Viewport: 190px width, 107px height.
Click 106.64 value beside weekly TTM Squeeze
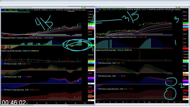pos(51,38)
